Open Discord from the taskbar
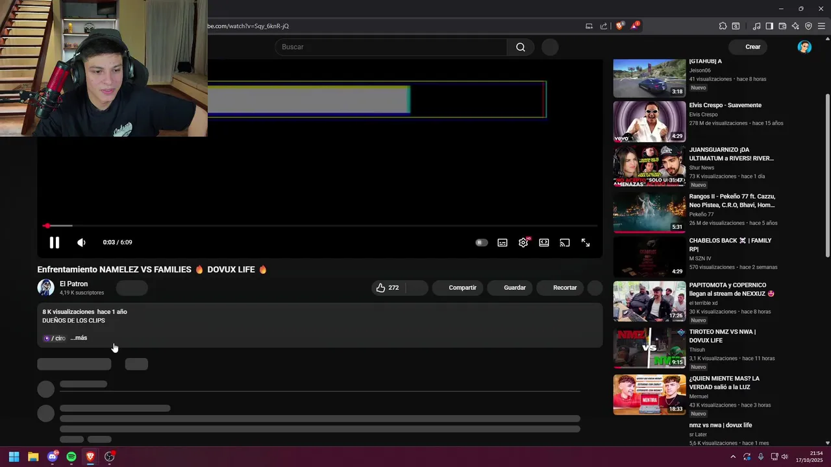 click(x=53, y=457)
